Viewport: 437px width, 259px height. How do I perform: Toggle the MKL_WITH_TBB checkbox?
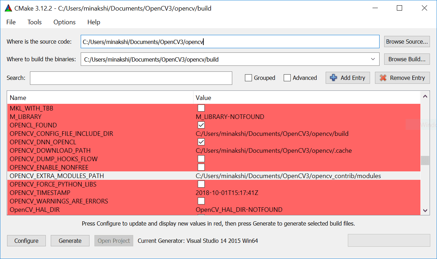(x=201, y=108)
